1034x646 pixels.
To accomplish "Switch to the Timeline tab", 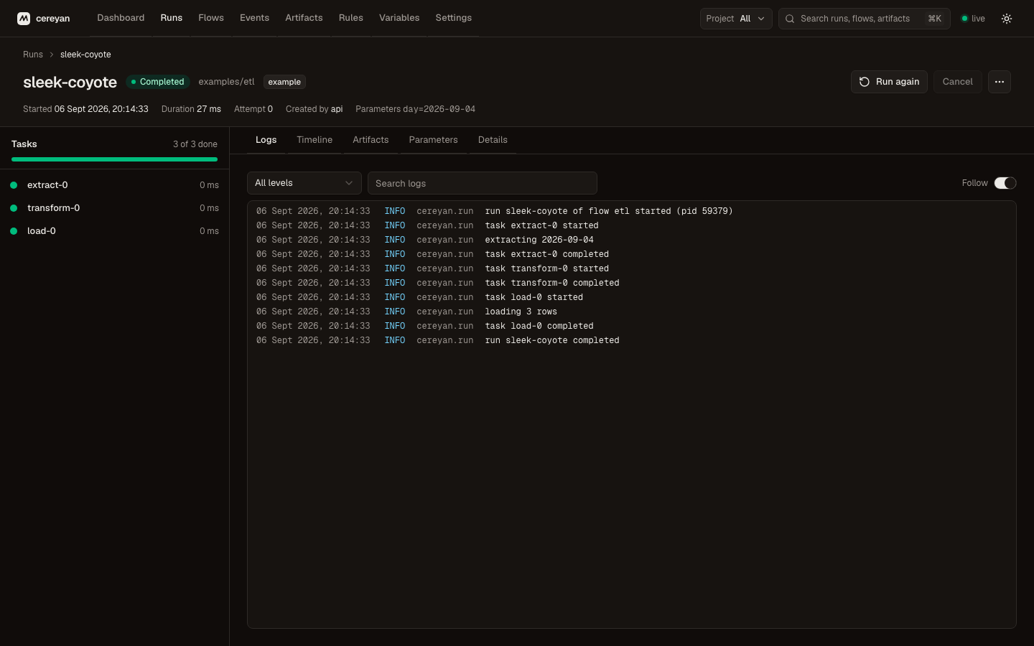I will pyautogui.click(x=315, y=140).
